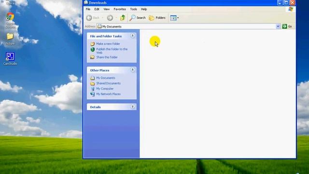Click Make a new folder
The width and height of the screenshot is (309, 174).
point(108,44)
